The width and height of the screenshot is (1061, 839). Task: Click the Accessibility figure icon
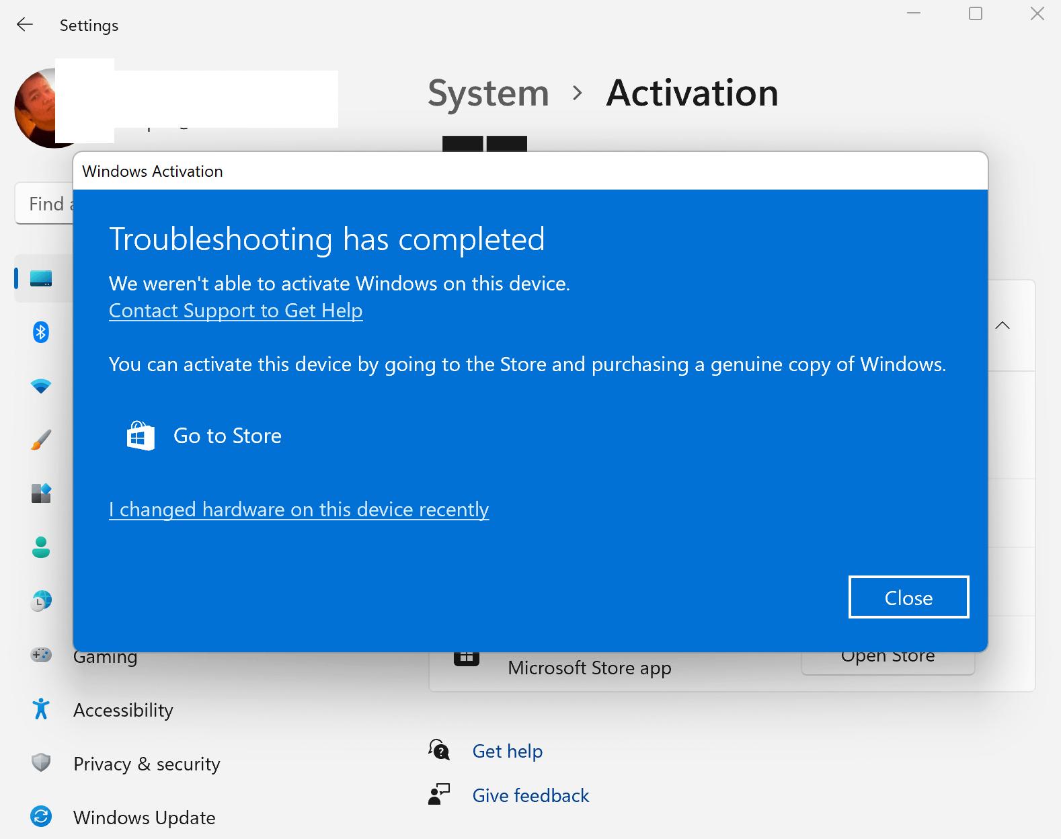pyautogui.click(x=41, y=709)
